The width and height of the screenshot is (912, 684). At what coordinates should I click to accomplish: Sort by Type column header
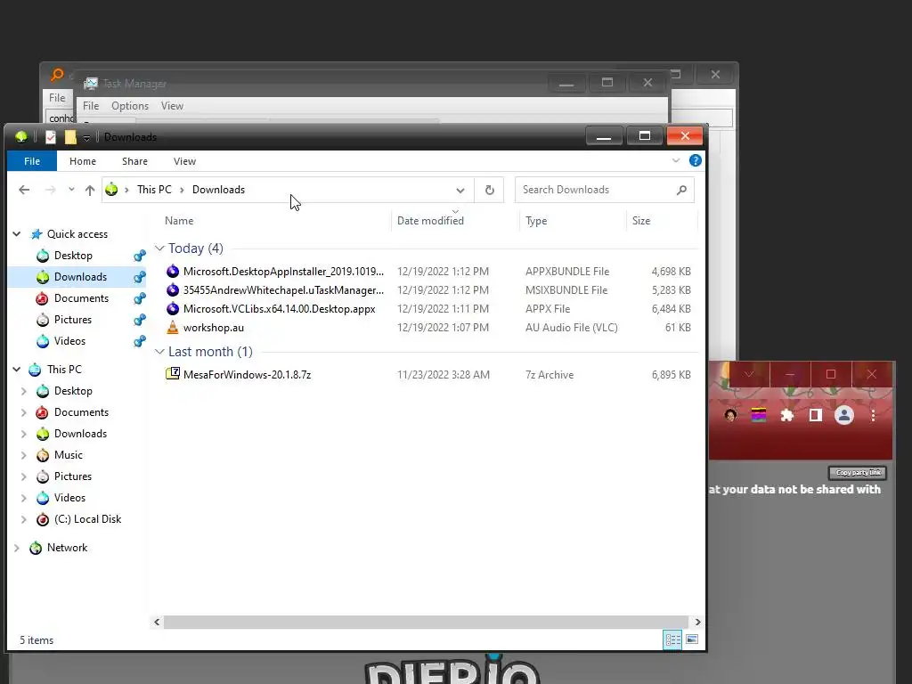coord(536,221)
